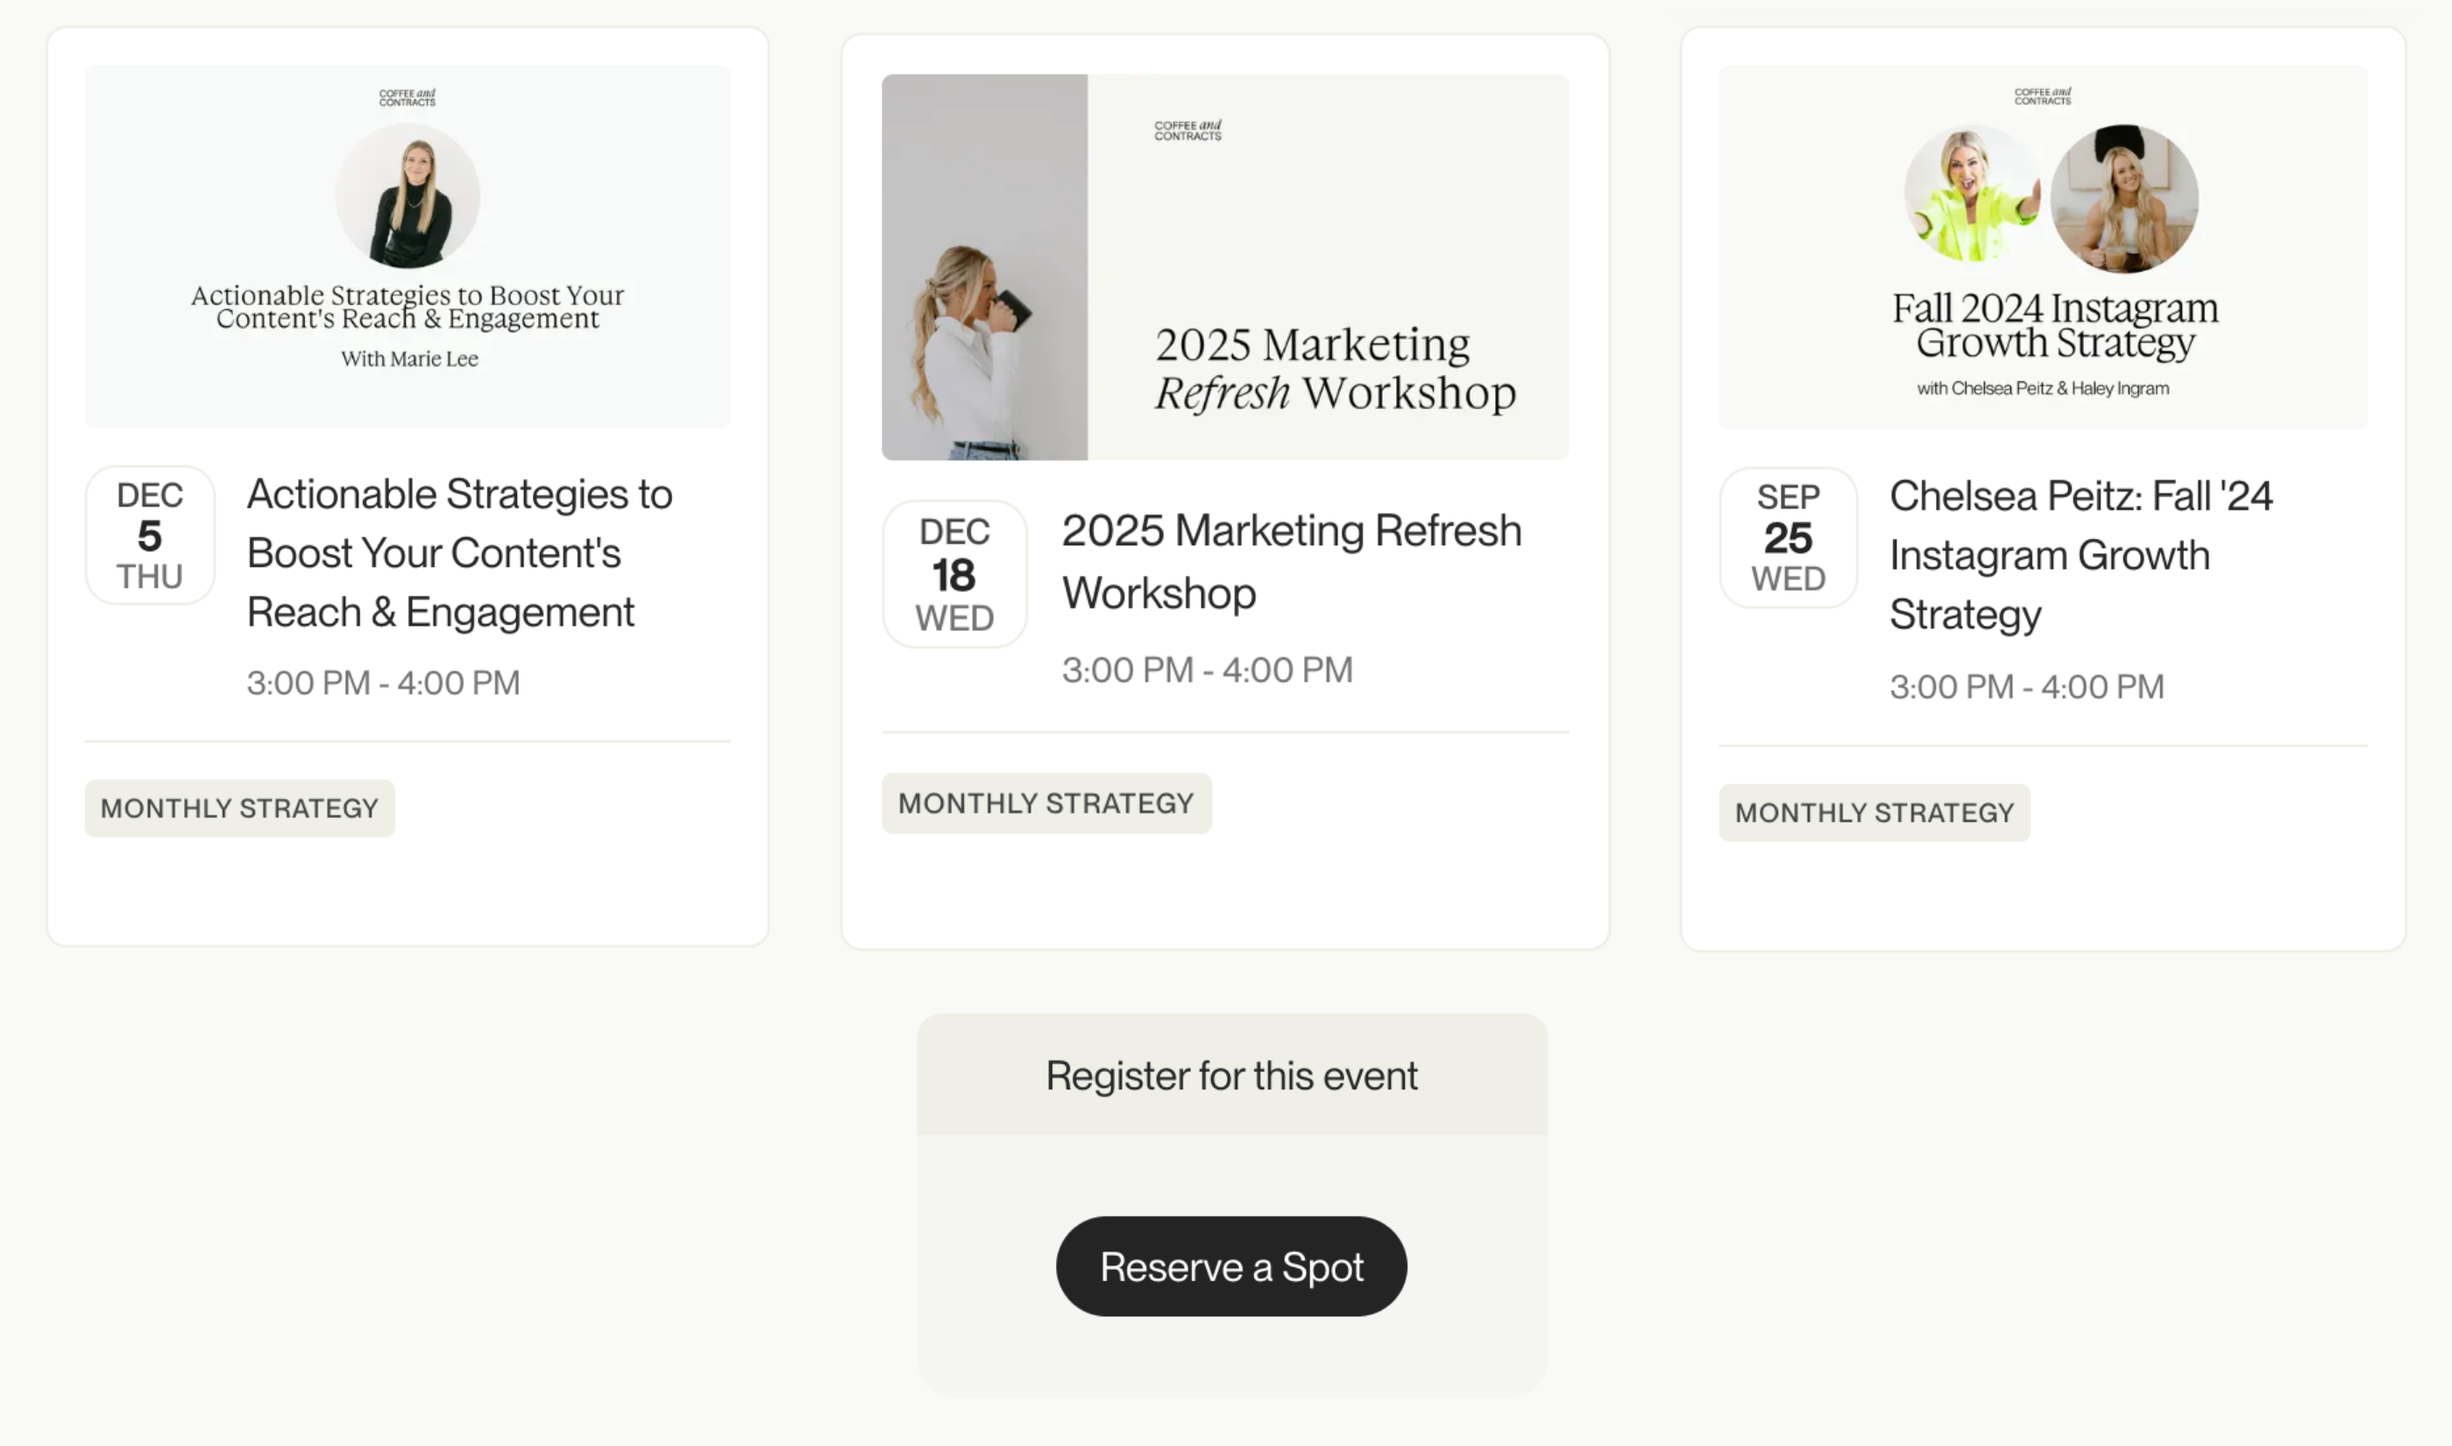Click the SEP 25 WED date badge

1789,538
